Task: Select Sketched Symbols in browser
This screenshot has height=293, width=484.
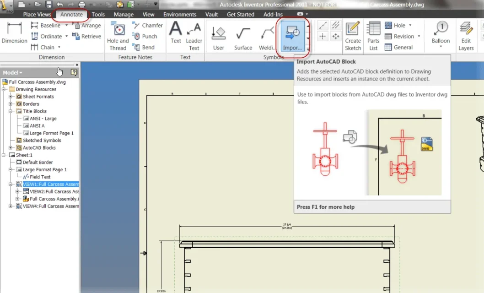Action: pyautogui.click(x=42, y=141)
